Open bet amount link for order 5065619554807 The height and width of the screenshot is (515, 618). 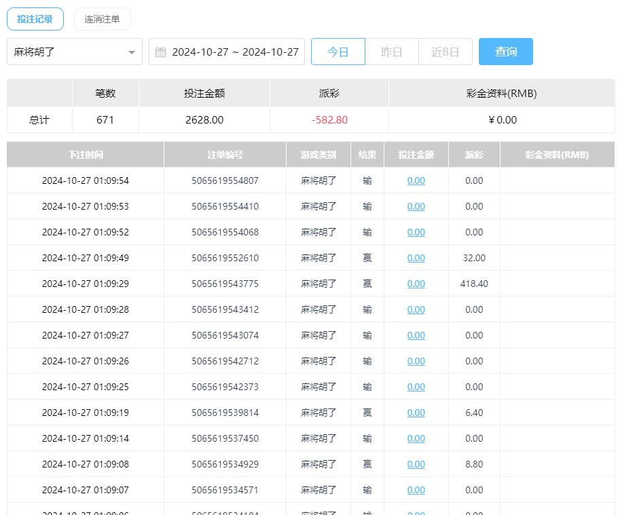[x=416, y=180]
